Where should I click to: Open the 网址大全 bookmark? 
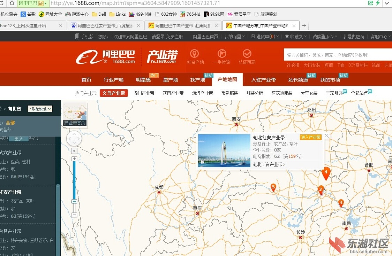click(x=51, y=14)
